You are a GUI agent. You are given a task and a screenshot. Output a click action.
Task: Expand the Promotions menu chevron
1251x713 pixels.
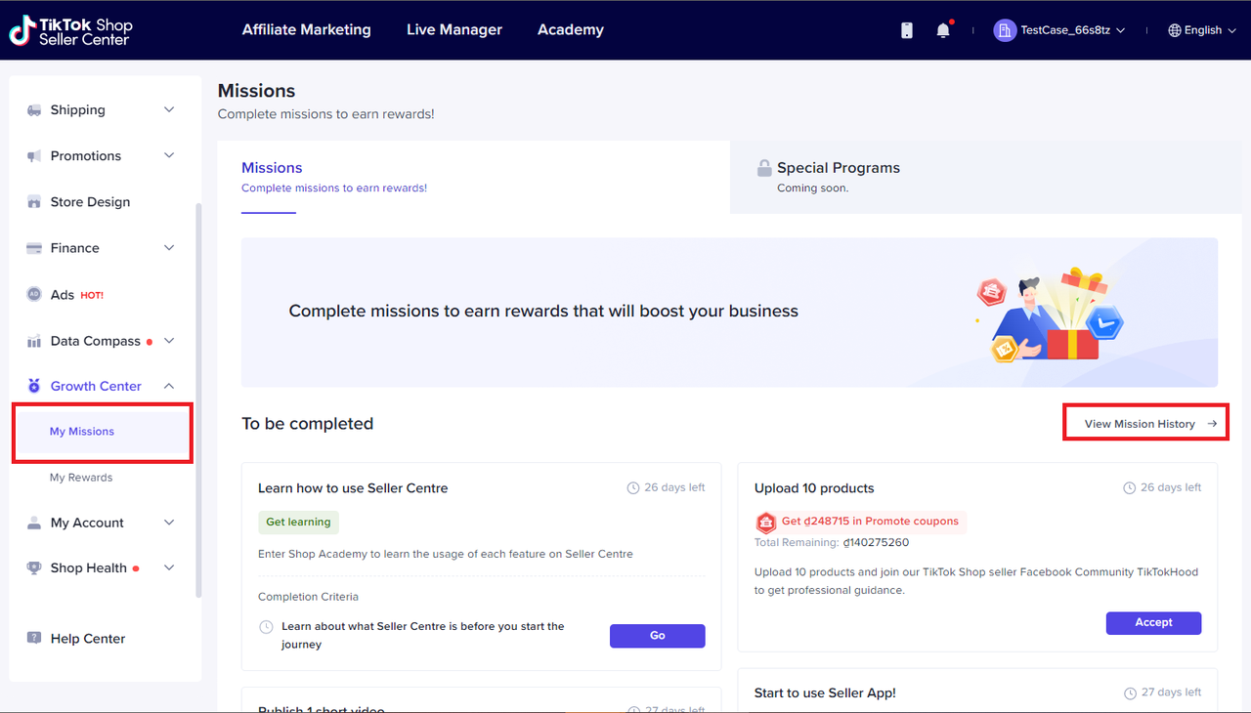[x=169, y=156]
